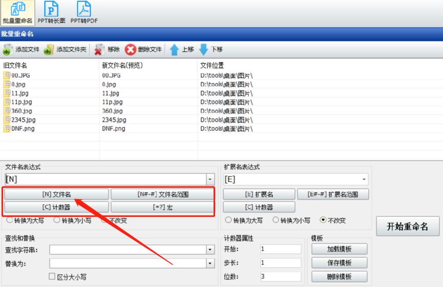Viewport: 443px width, 287px height.
Task: Click 保存模板 button
Action: click(340, 263)
